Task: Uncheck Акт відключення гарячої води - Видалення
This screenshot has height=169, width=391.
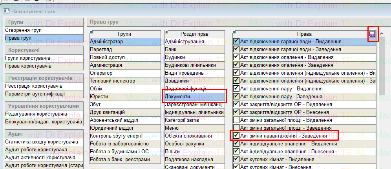Action: pos(236,41)
